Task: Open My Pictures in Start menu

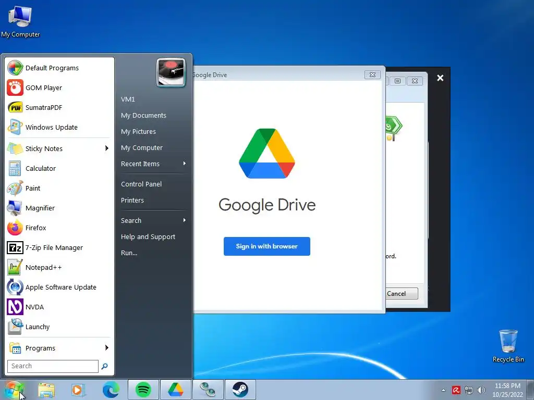Action: click(138, 131)
